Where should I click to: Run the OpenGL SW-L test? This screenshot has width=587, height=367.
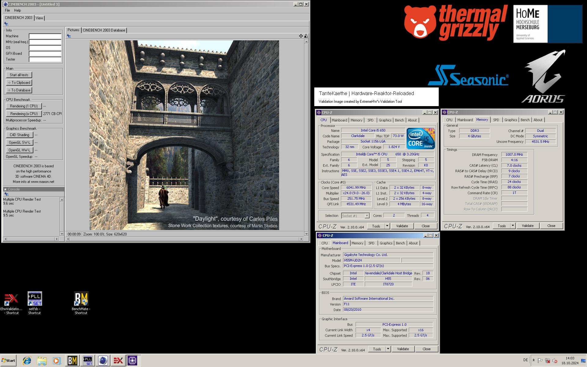20,143
